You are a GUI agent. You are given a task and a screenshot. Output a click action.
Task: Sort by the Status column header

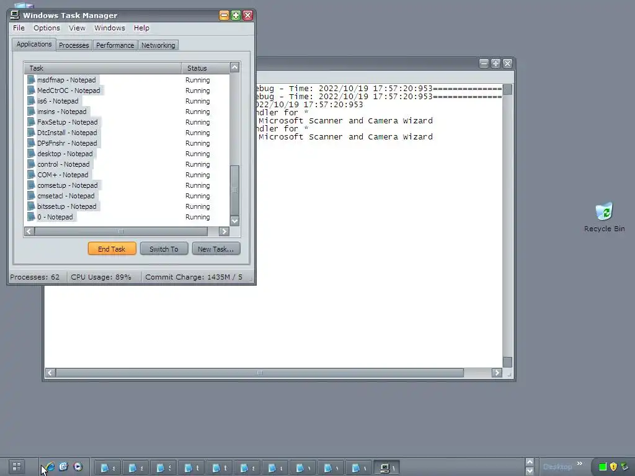[x=205, y=68]
